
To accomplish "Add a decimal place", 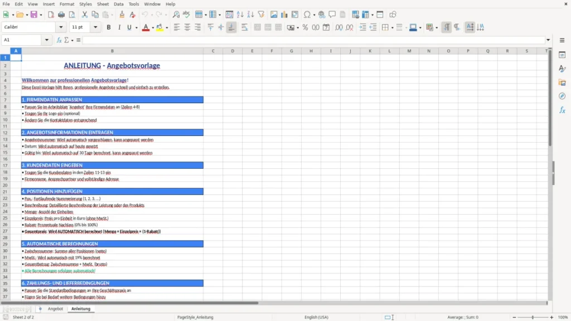I will (338, 27).
